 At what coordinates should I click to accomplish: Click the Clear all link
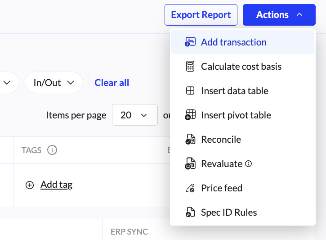pyautogui.click(x=112, y=82)
